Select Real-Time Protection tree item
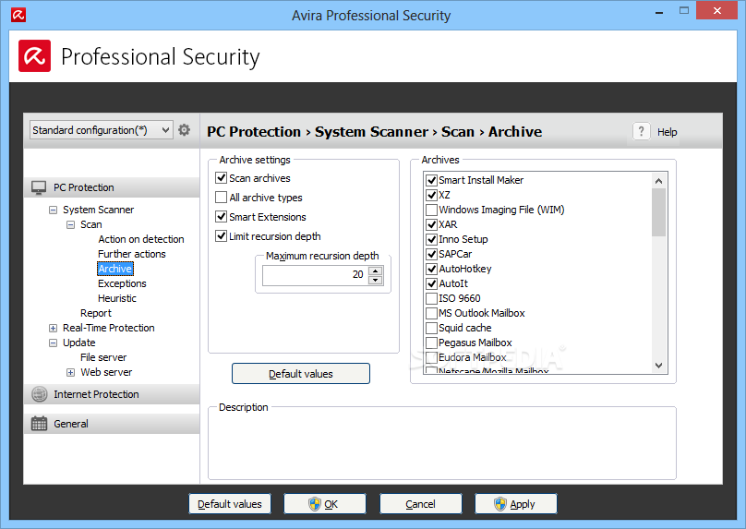The image size is (746, 529). 108,328
